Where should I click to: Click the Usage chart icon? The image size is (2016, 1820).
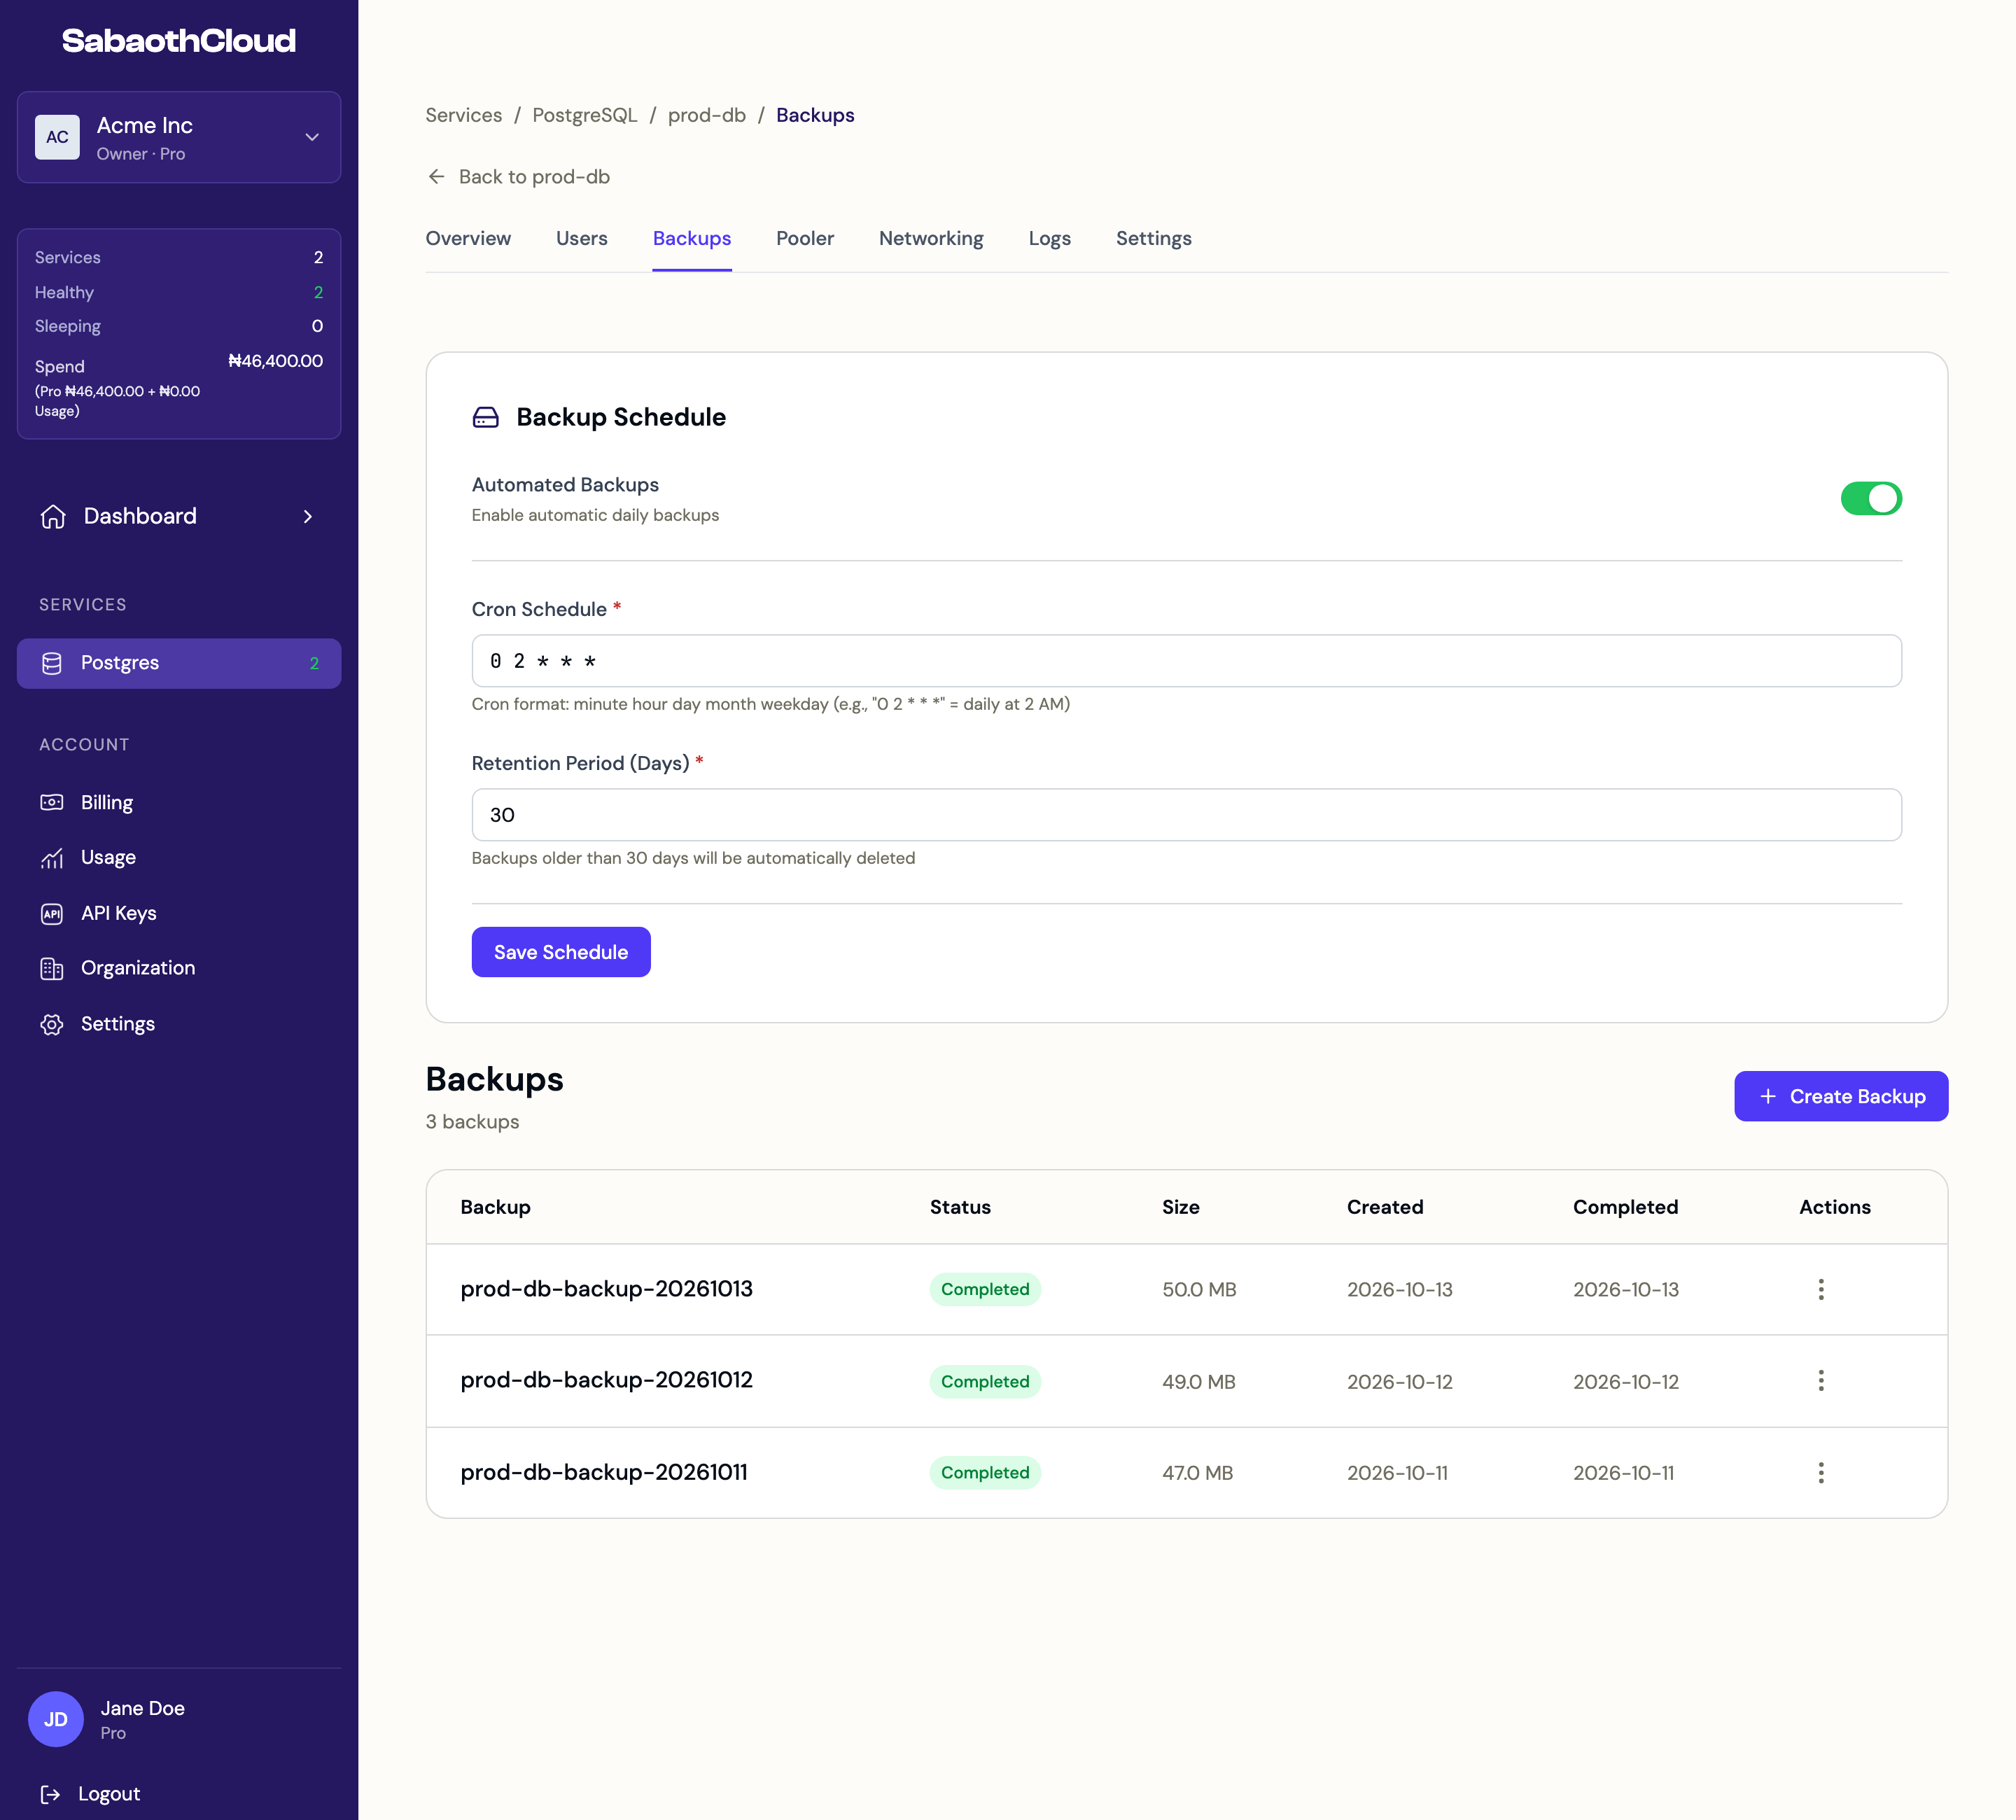[x=52, y=858]
